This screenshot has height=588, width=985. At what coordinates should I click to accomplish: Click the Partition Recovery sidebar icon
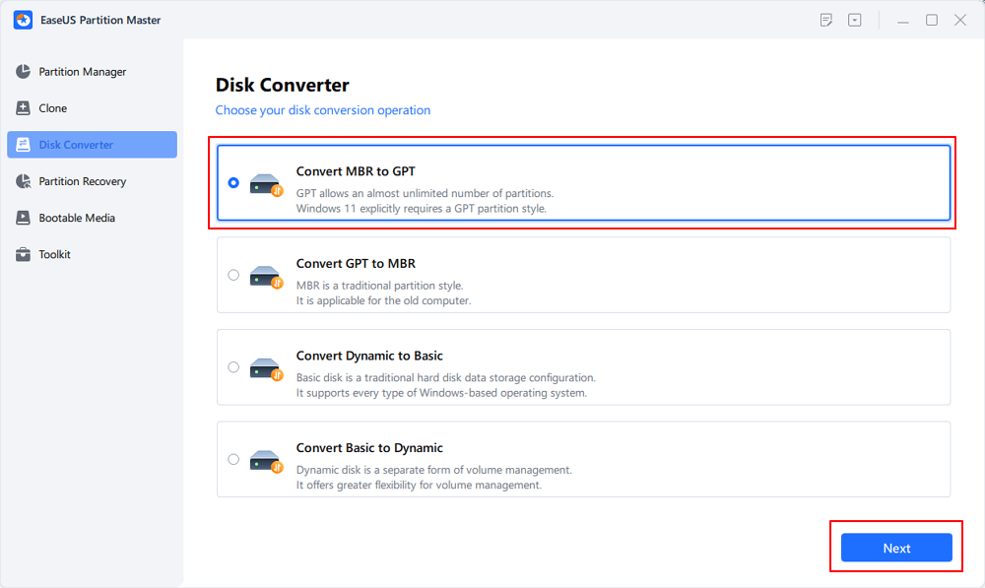click(23, 181)
